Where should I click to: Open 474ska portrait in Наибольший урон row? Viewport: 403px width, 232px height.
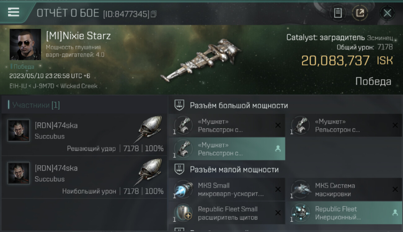click(19, 173)
